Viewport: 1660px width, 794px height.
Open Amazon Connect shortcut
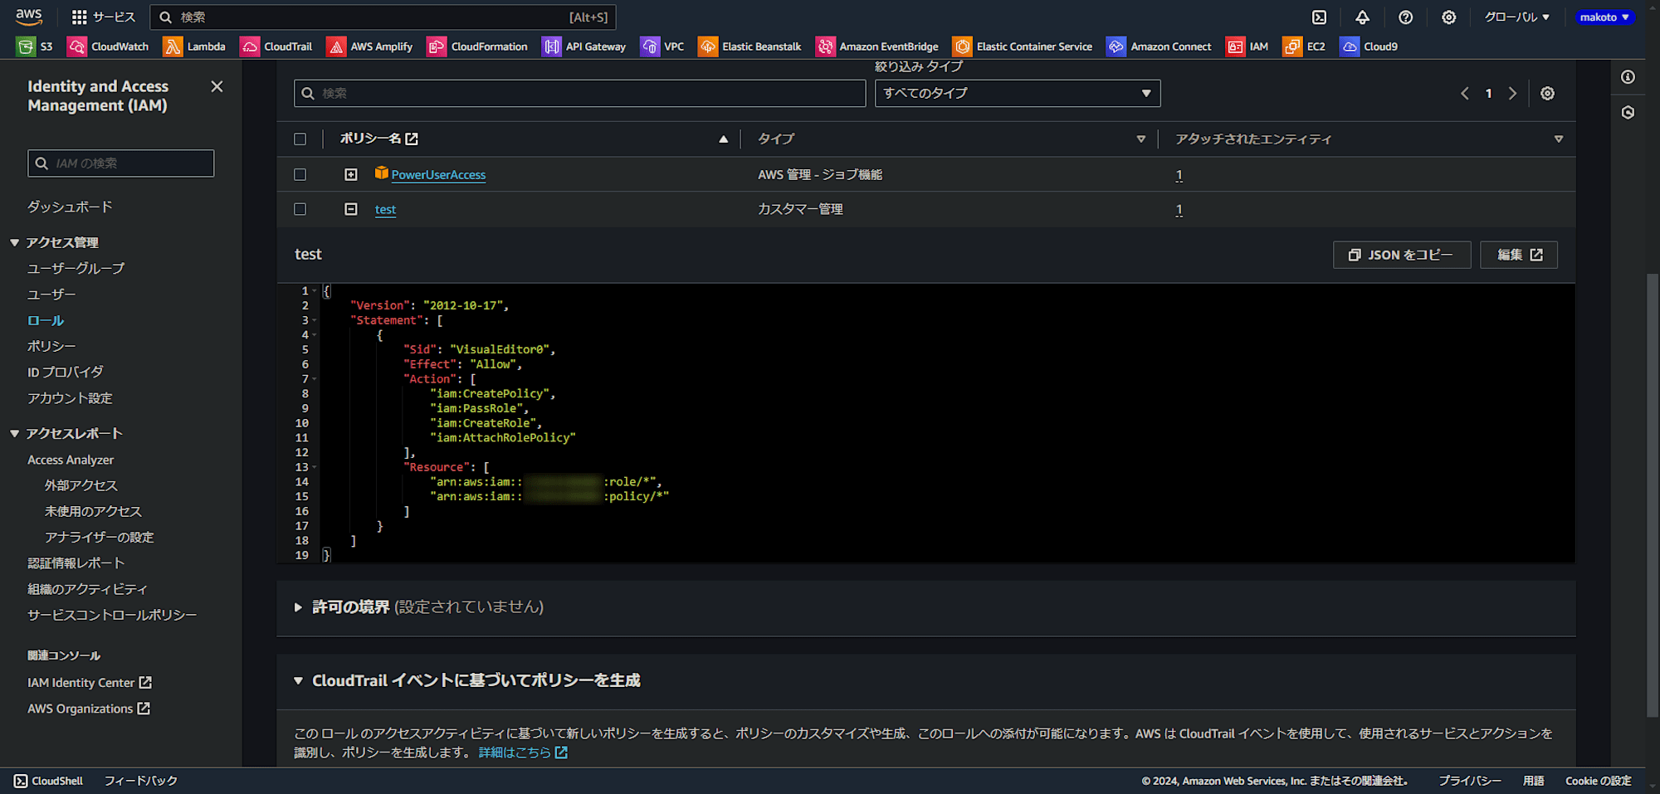pos(1160,46)
